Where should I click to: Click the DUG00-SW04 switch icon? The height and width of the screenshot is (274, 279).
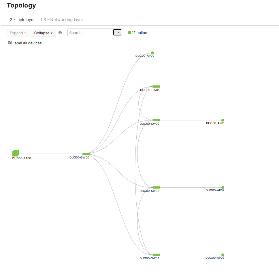156,254
